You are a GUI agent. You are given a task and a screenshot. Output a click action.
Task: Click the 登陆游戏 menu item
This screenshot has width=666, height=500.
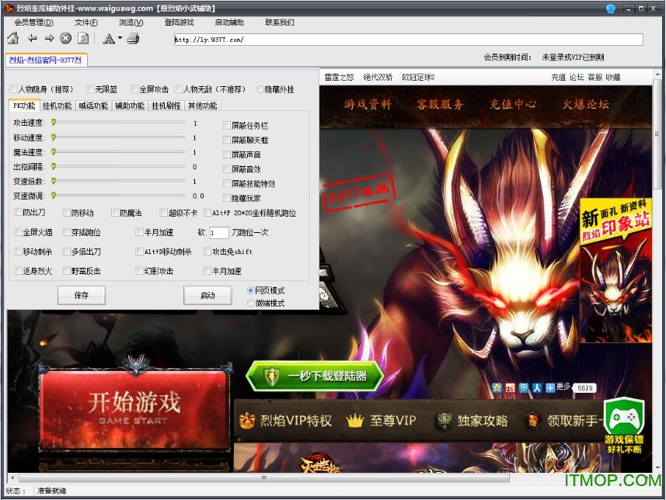tap(180, 23)
